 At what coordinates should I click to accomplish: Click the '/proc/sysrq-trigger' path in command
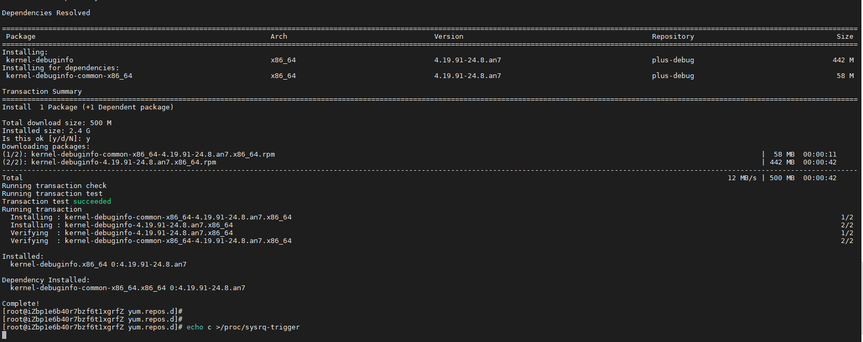(260, 327)
